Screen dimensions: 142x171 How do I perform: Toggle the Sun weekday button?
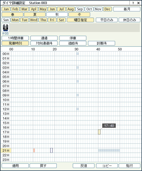pos(6,20)
